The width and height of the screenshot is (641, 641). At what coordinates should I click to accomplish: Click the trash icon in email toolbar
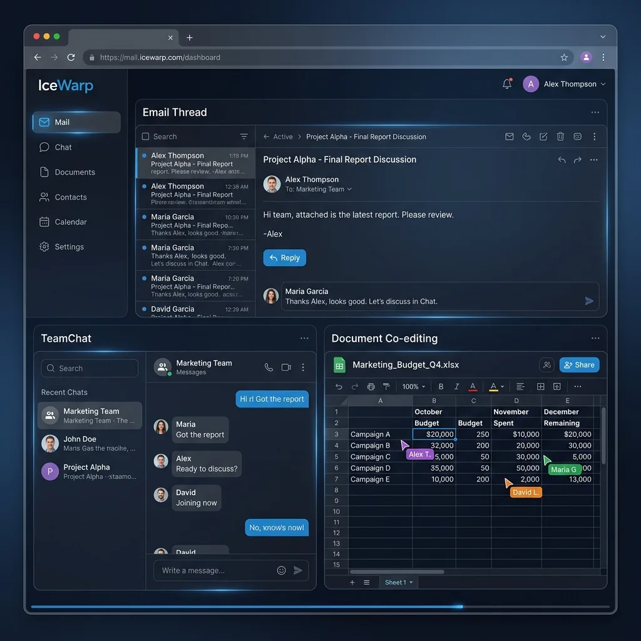coord(560,136)
